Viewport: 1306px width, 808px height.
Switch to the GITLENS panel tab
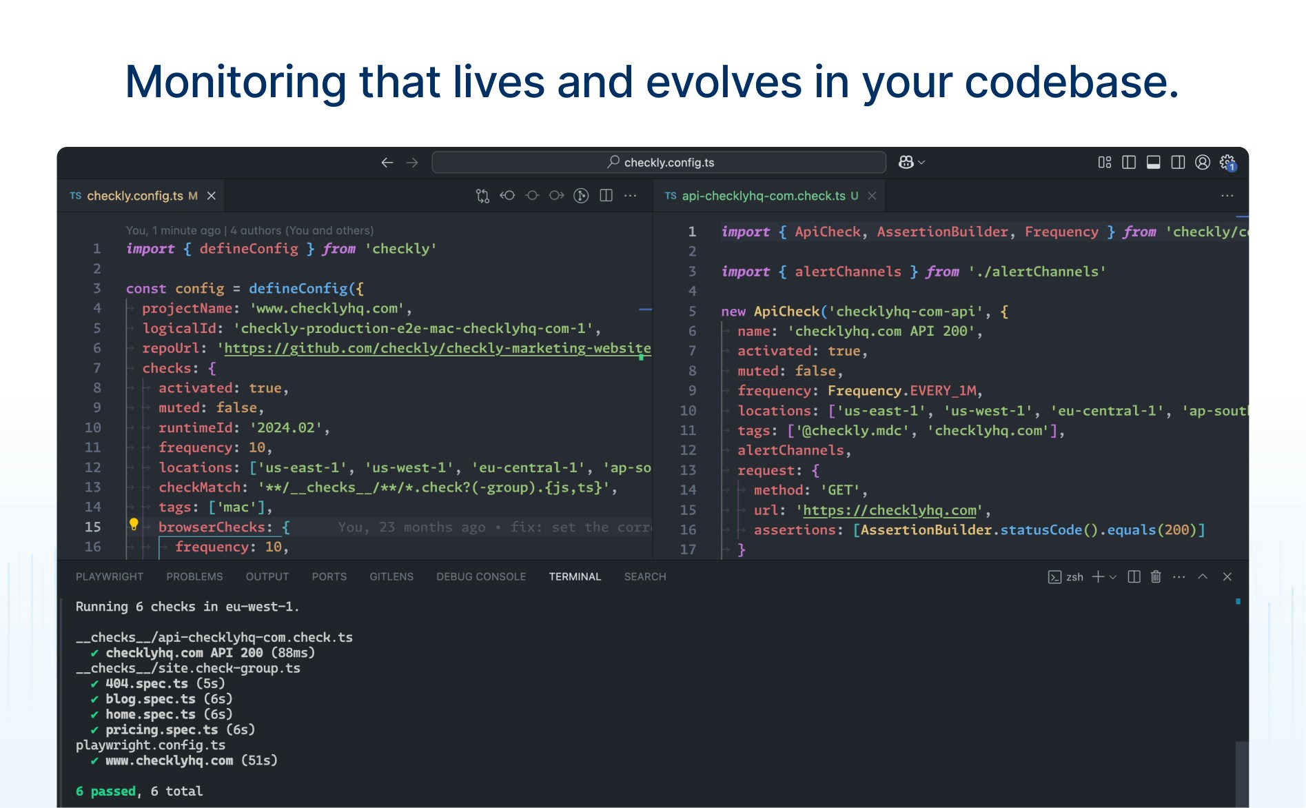(391, 576)
